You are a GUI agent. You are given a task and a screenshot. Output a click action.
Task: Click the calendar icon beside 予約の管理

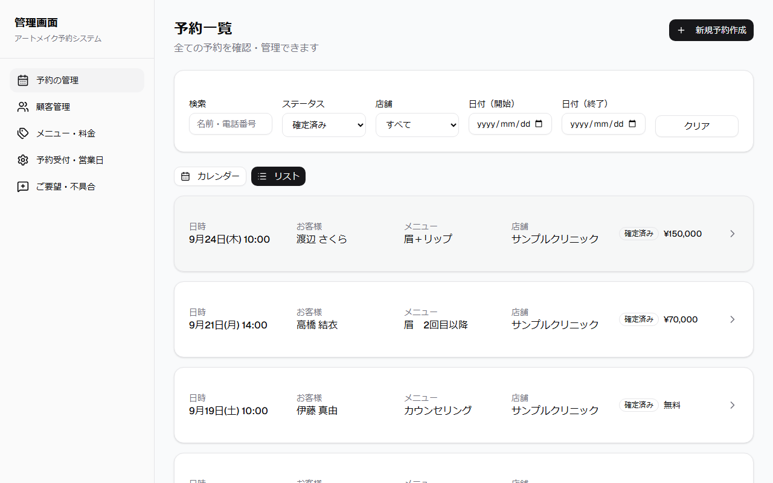coord(23,80)
